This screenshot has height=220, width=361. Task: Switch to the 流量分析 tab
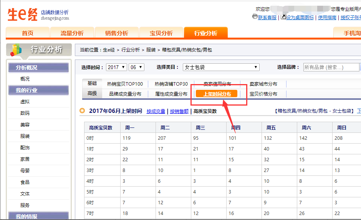click(72, 33)
